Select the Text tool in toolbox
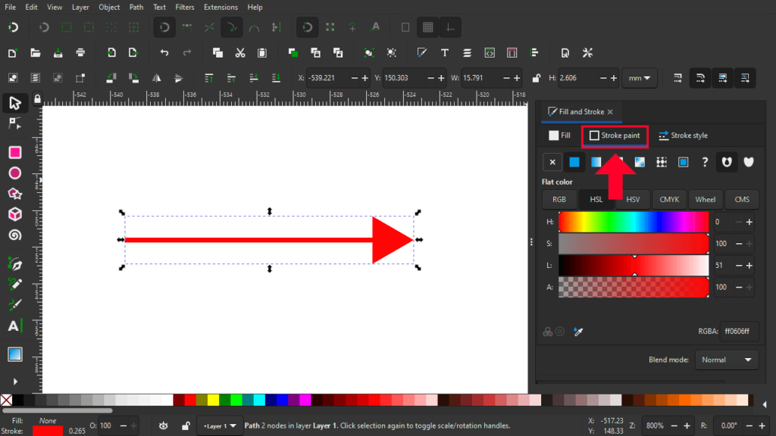The image size is (776, 436). [14, 326]
